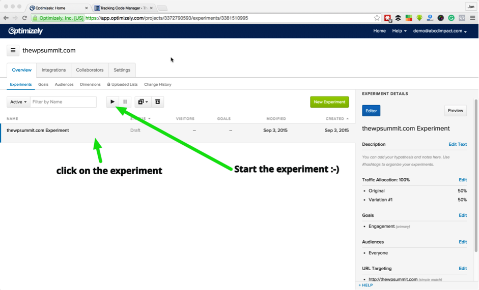
Task: Click the Engagement goal item
Action: pyautogui.click(x=382, y=227)
